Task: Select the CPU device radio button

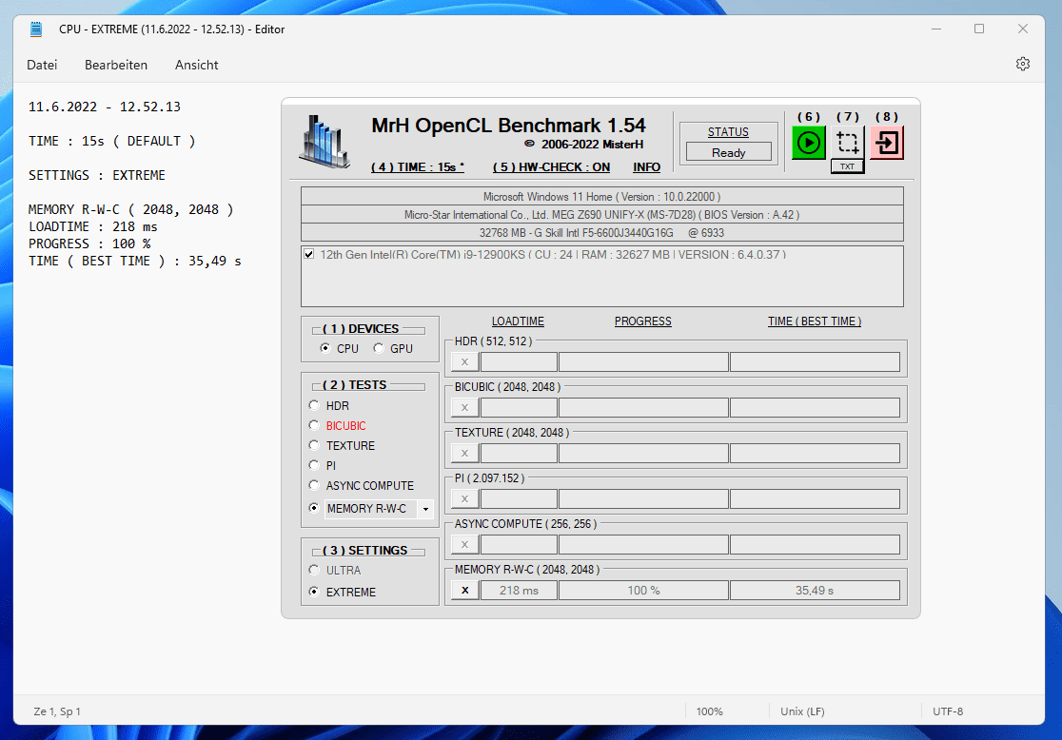Action: click(325, 348)
